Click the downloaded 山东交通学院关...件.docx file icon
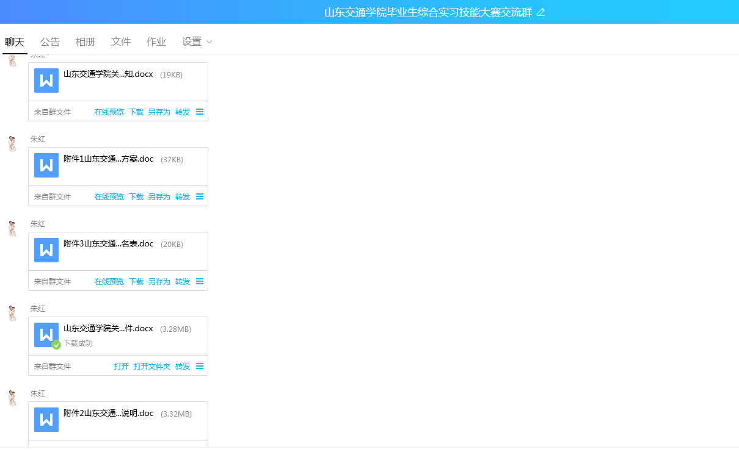 coord(46,335)
